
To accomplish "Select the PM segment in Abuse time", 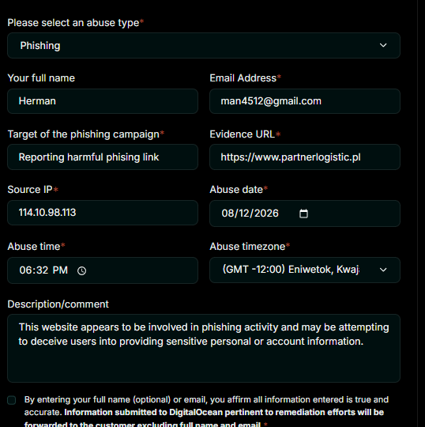I will pos(60,270).
